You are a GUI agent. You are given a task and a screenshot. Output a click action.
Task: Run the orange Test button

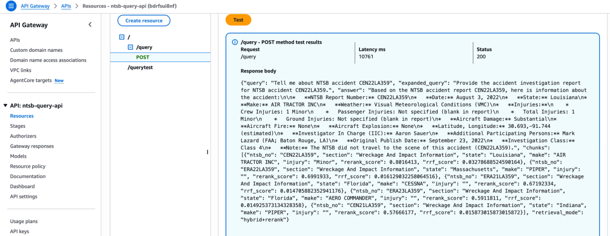pos(238,20)
